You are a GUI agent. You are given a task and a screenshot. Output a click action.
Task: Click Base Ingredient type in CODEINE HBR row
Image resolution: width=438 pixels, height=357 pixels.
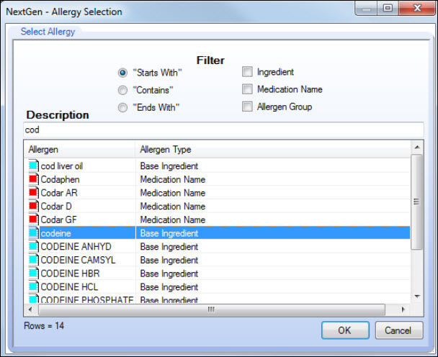(x=169, y=273)
